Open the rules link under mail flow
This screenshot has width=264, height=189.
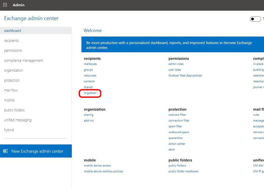pos(256,115)
